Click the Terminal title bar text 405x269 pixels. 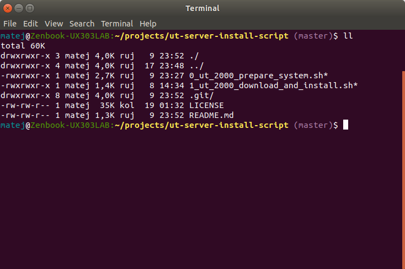tap(202, 8)
